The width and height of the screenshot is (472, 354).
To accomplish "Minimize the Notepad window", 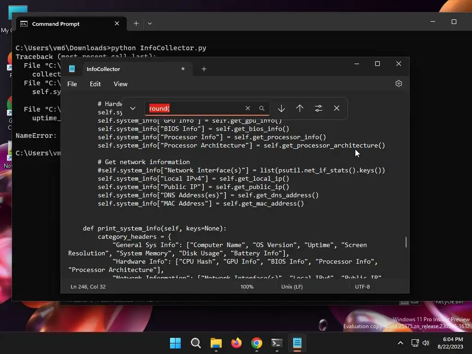I will tap(357, 64).
